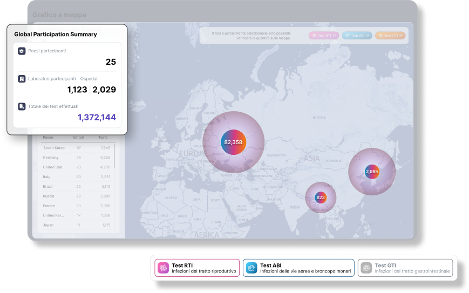469x293 pixels.
Task: Select the Japan table row
Action: [x=77, y=225]
